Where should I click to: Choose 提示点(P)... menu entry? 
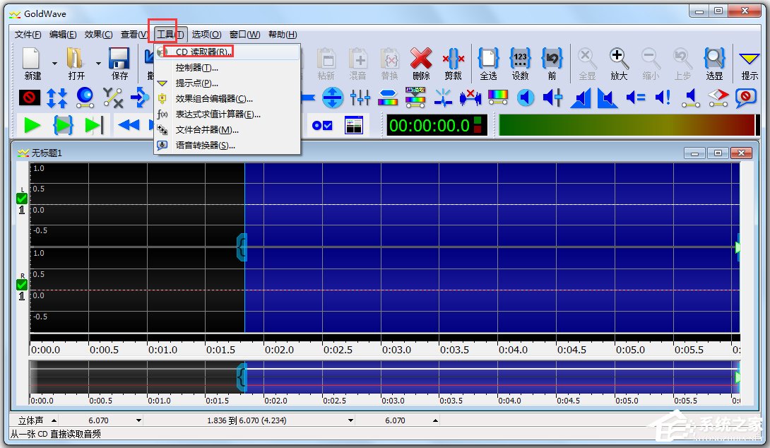(x=227, y=83)
